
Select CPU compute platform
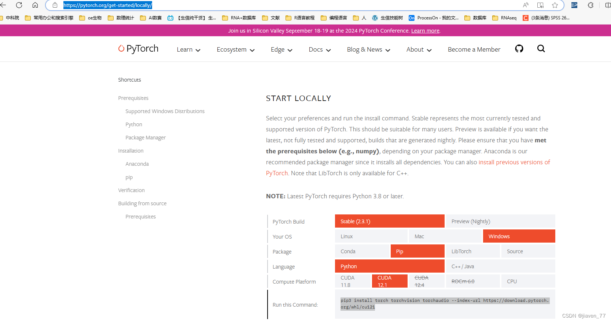[528, 281]
